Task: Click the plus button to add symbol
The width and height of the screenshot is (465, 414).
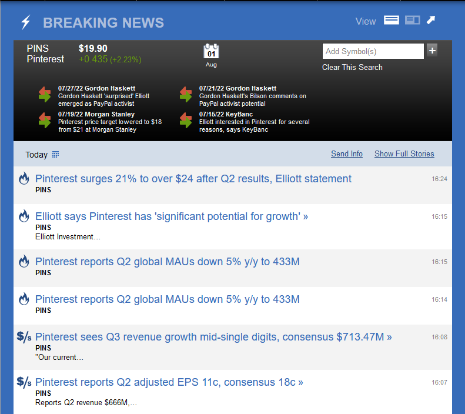Action: point(432,51)
